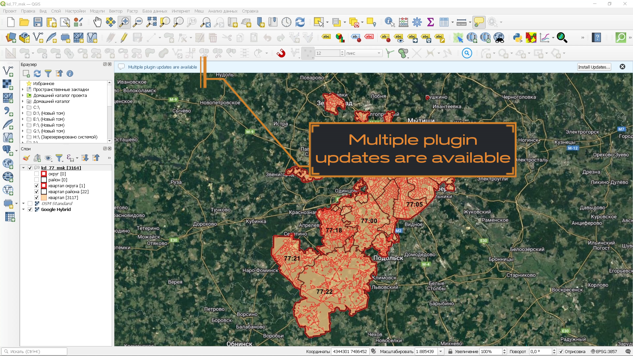
Task: Enable the район [0] layer visibility
Action: tap(37, 180)
